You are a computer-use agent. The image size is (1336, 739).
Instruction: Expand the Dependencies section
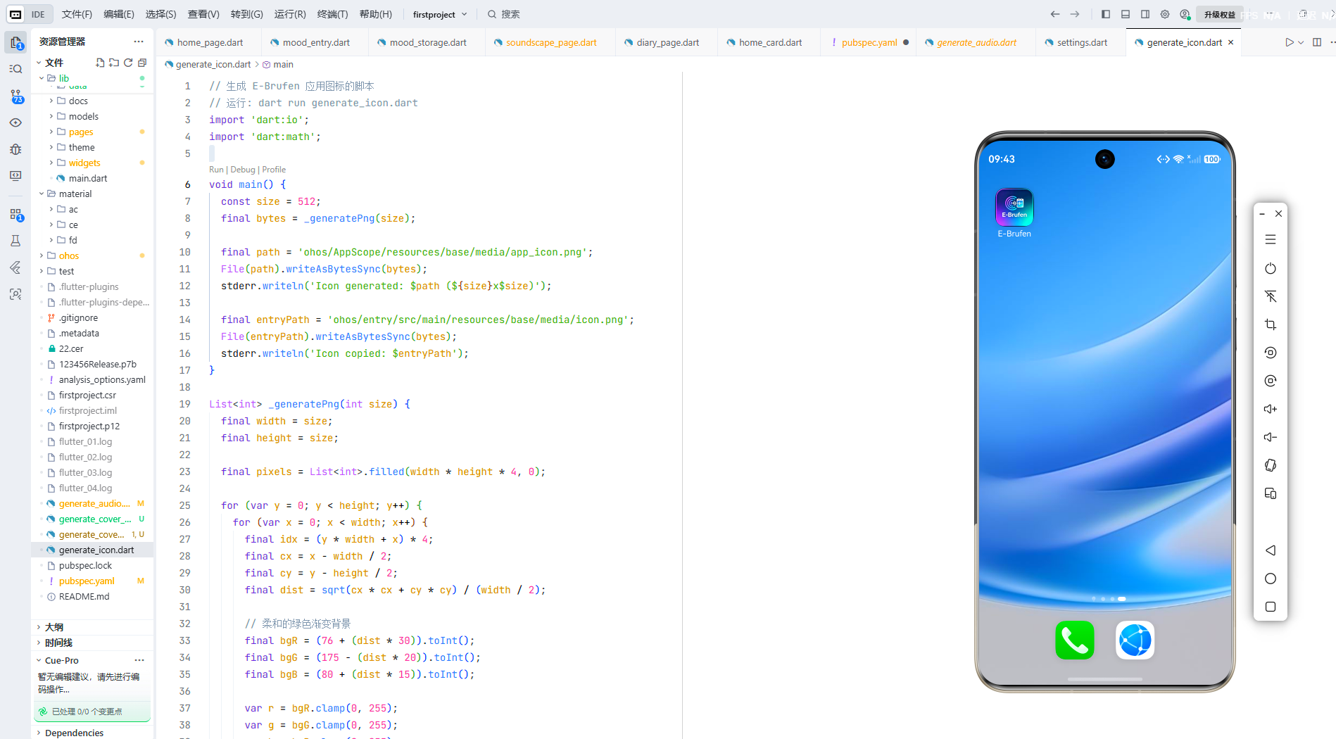[x=74, y=733]
